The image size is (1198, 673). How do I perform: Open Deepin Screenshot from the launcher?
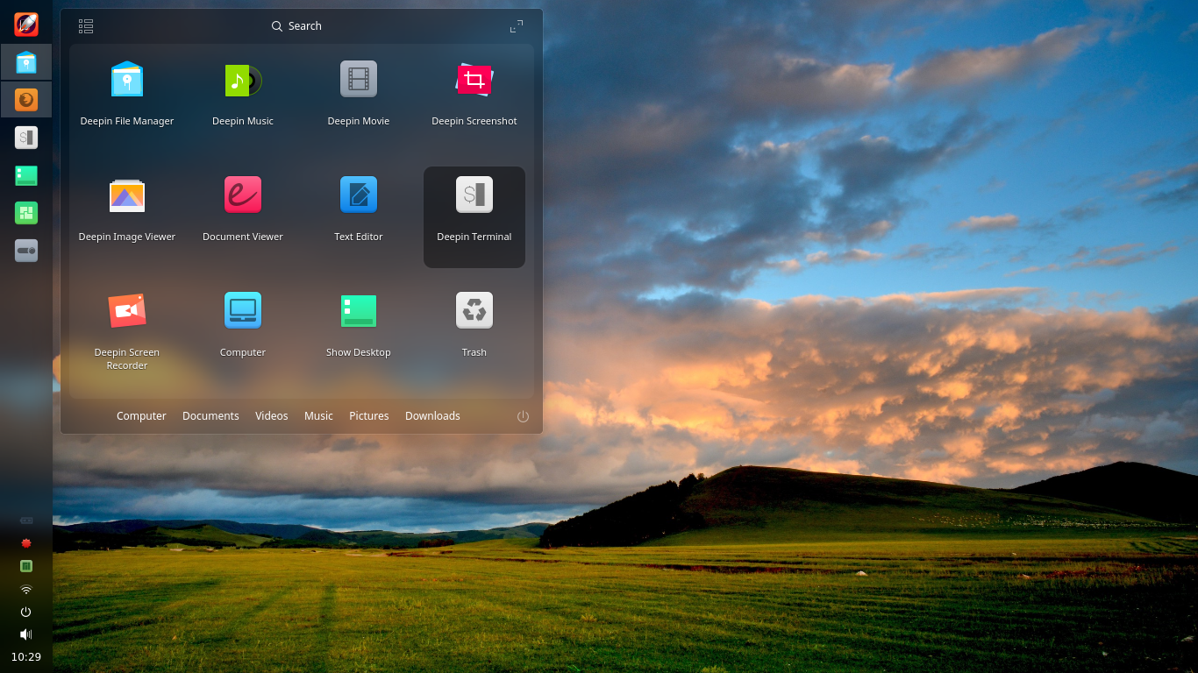(474, 79)
